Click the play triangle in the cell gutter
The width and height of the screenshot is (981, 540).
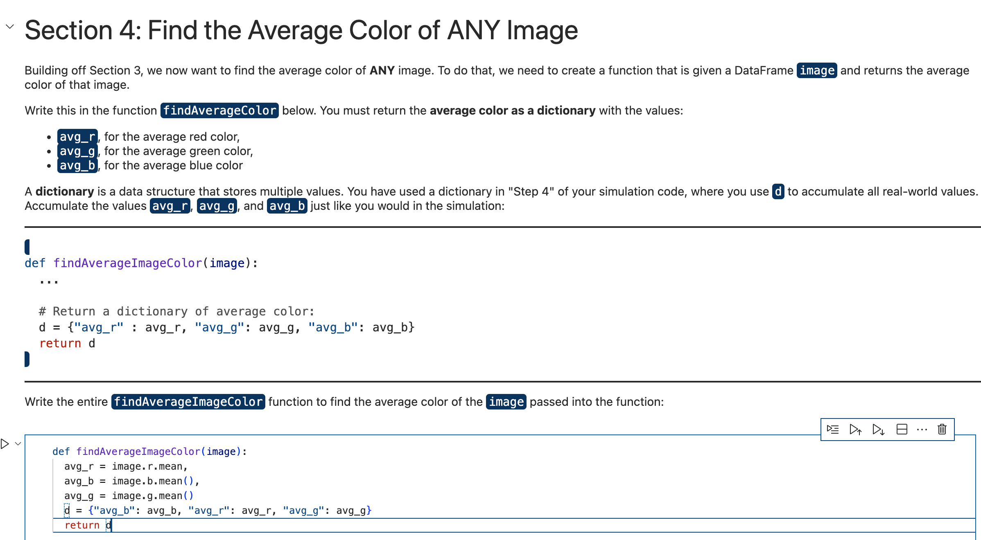[x=4, y=443]
